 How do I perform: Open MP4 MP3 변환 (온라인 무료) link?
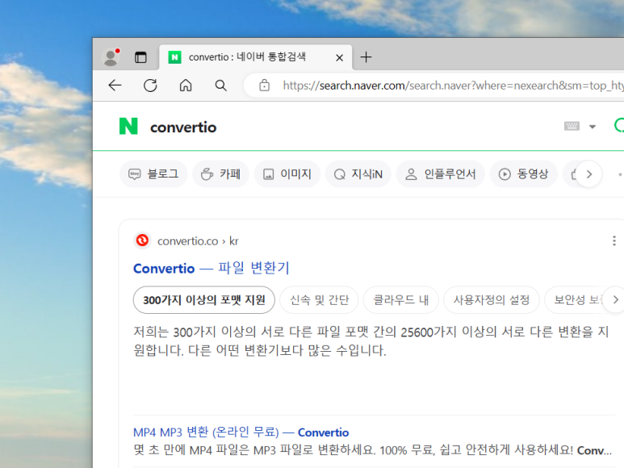[241, 432]
